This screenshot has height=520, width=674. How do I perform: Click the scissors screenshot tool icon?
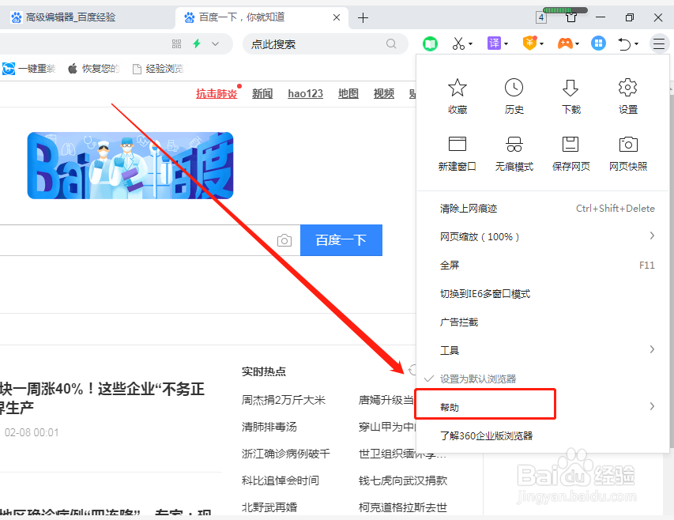click(x=458, y=43)
